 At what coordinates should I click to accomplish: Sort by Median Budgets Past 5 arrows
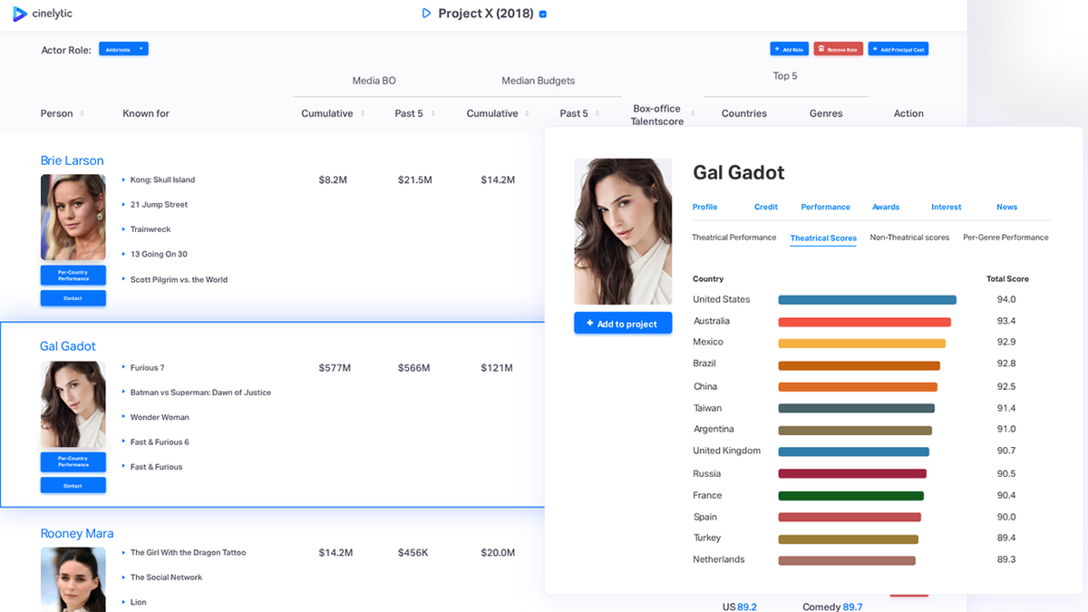pos(597,113)
